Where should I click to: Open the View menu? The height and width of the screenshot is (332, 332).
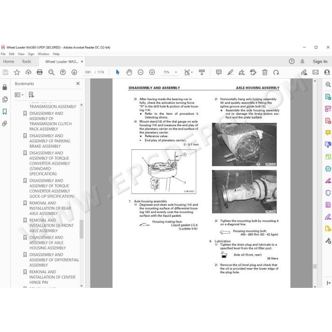click(21, 54)
